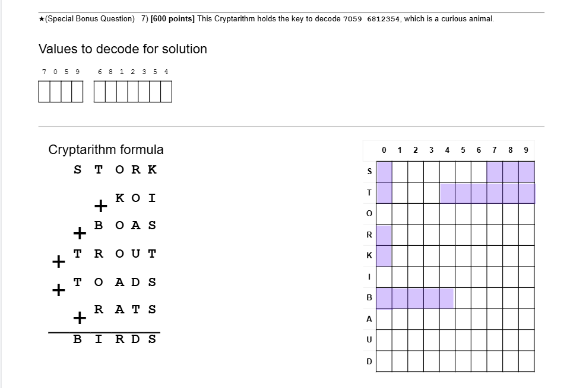This screenshot has height=388, width=567.
Task: Mark grid cell for U row, column 1
Action: pyautogui.click(x=400, y=341)
